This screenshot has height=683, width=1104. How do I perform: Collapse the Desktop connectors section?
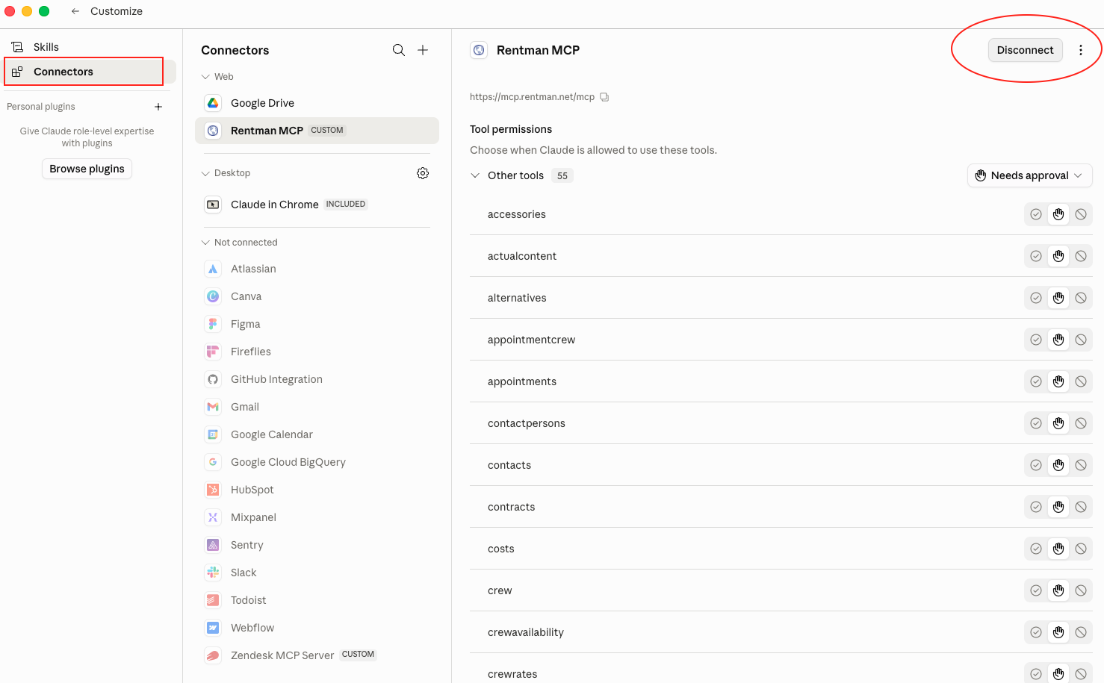click(205, 173)
